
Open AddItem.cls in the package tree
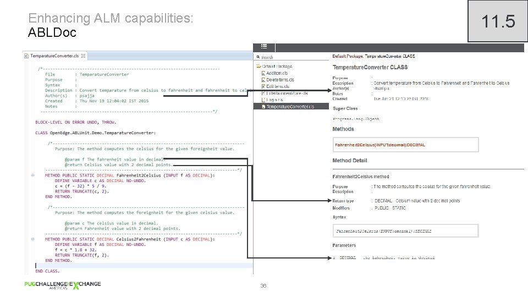click(x=277, y=73)
